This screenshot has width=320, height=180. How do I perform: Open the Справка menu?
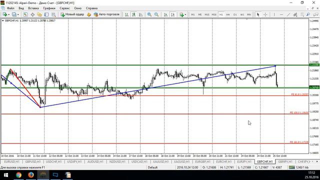[x=91, y=8]
